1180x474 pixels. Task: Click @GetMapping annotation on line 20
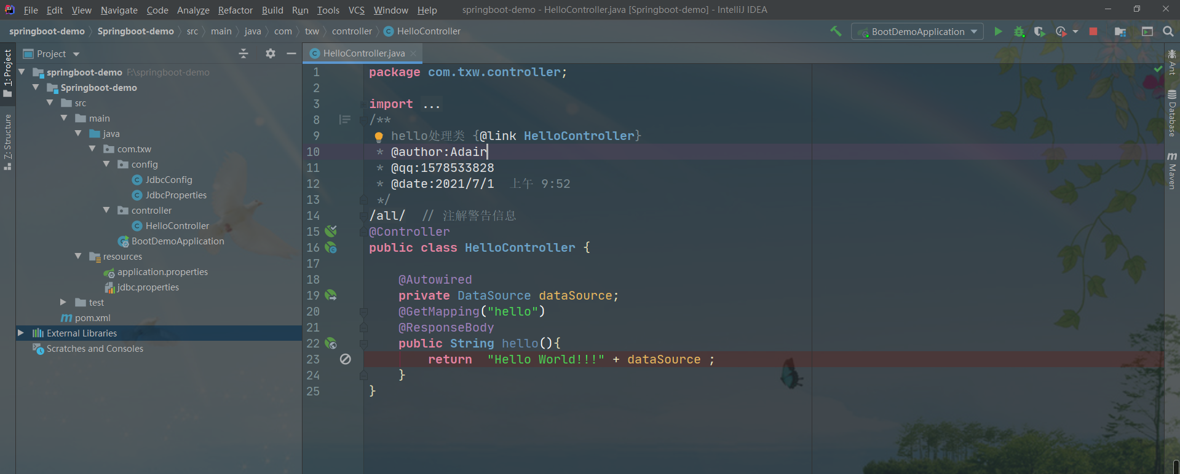438,311
